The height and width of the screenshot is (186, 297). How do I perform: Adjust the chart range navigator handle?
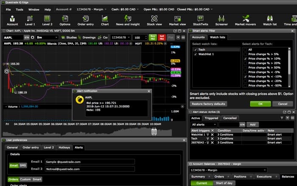154,131
